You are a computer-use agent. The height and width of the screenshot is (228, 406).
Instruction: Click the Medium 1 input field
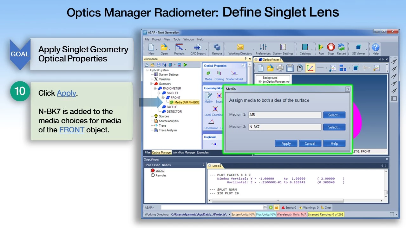point(285,115)
